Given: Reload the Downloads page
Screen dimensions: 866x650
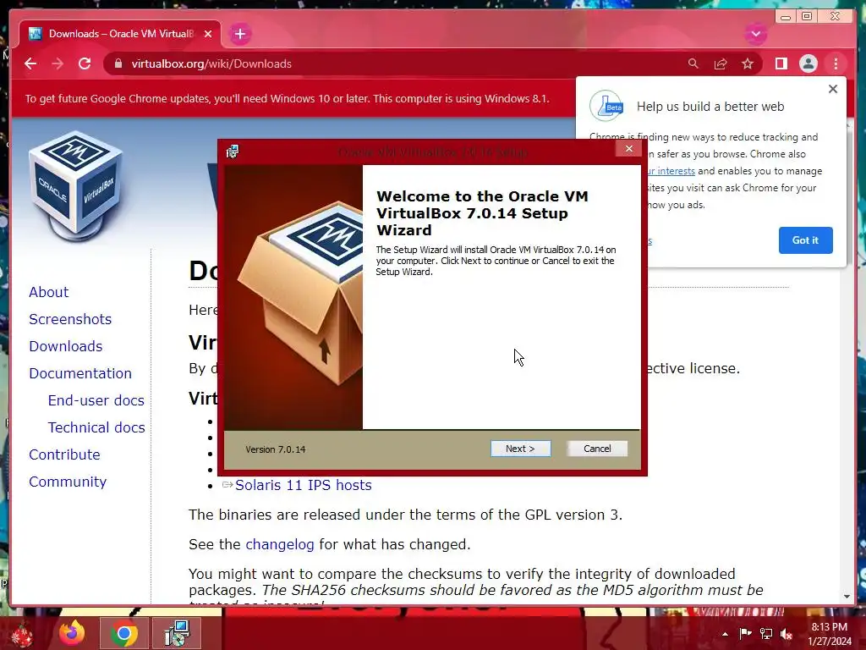Looking at the screenshot, I should 85,63.
